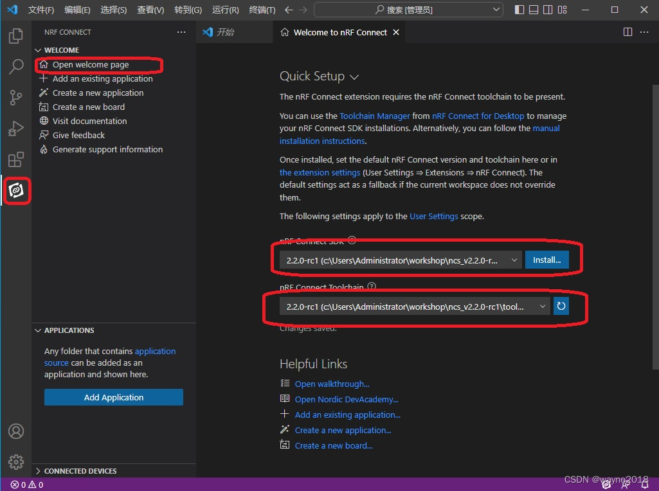659x491 pixels.
Task: Open the nRF Connect Toolchain version dropdown
Action: tap(415, 307)
